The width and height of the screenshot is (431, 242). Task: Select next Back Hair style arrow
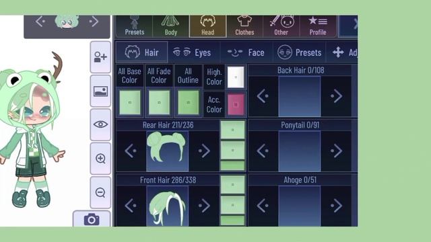click(336, 96)
